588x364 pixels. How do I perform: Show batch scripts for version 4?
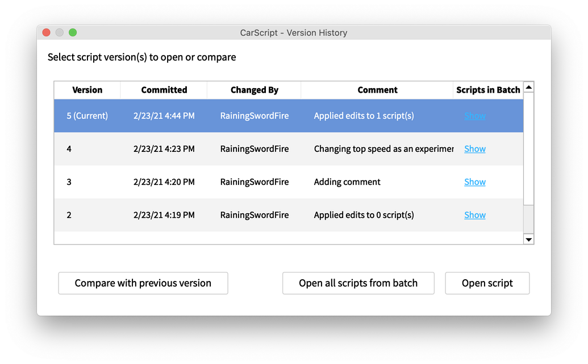point(475,148)
